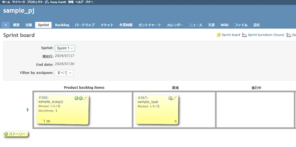Image resolution: width=296 pixels, height=147 pixels.
Task: Open the Wiki tab
Action: (x=224, y=25)
